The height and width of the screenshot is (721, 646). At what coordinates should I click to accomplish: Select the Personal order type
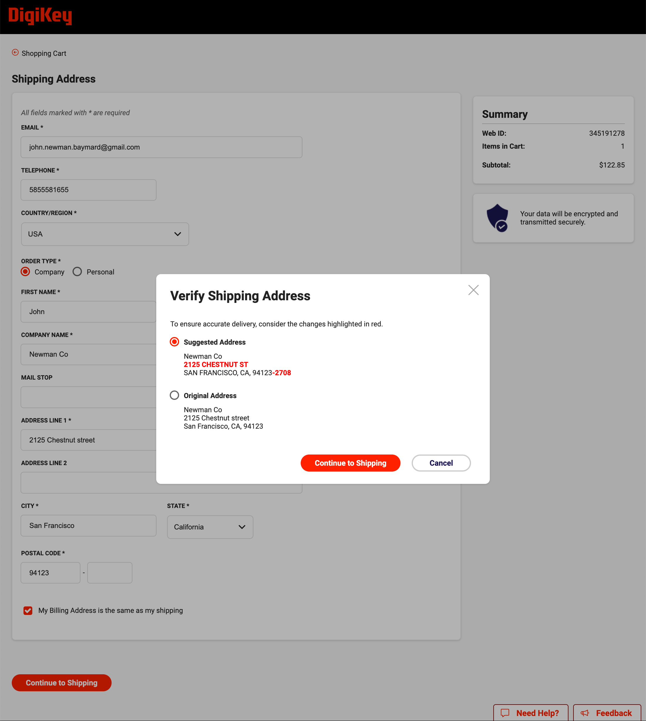[77, 271]
